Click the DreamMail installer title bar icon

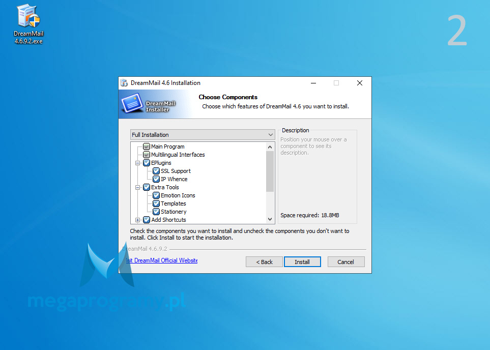[x=124, y=83]
